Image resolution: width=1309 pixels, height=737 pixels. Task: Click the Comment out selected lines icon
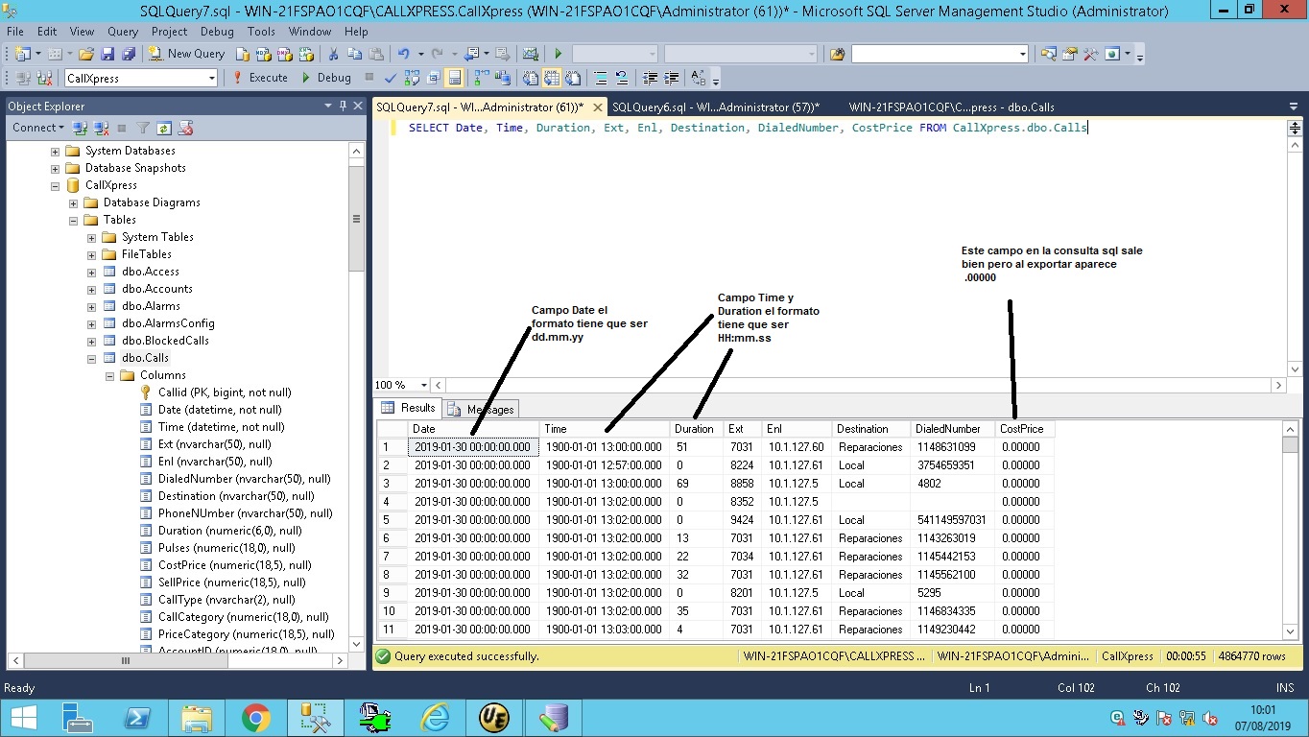point(601,78)
